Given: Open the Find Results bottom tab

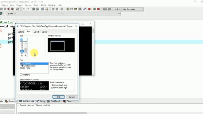Looking at the screenshot, I should coord(54,101).
